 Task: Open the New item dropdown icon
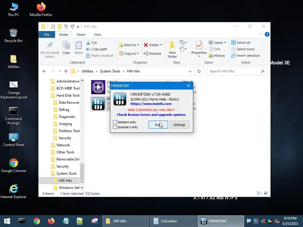(x=183, y=42)
